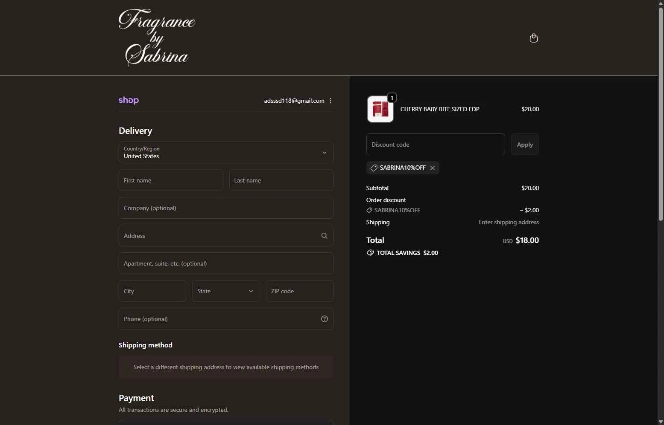Click the 'Enter shipping address' text

point(509,222)
